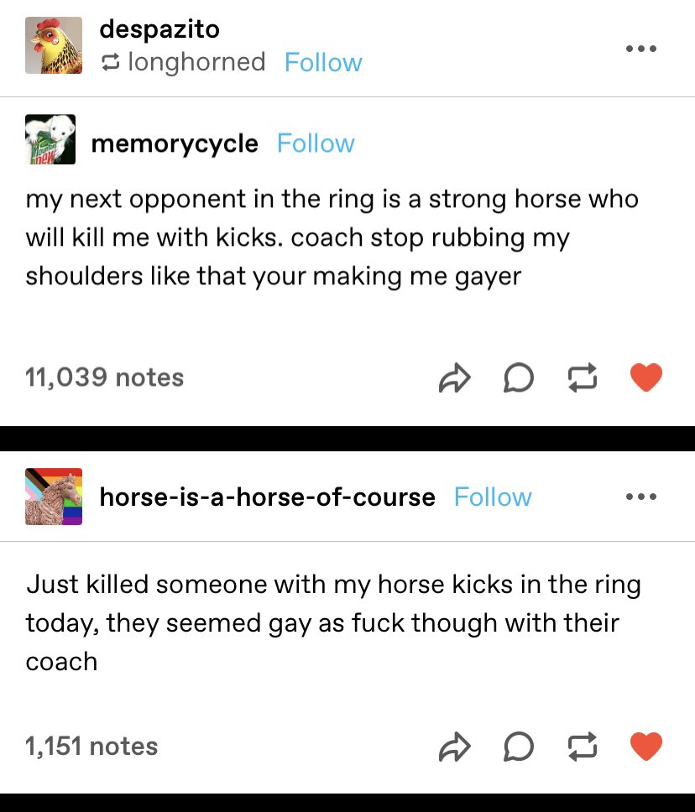Open replies on the 11,039 notes post

518,378
